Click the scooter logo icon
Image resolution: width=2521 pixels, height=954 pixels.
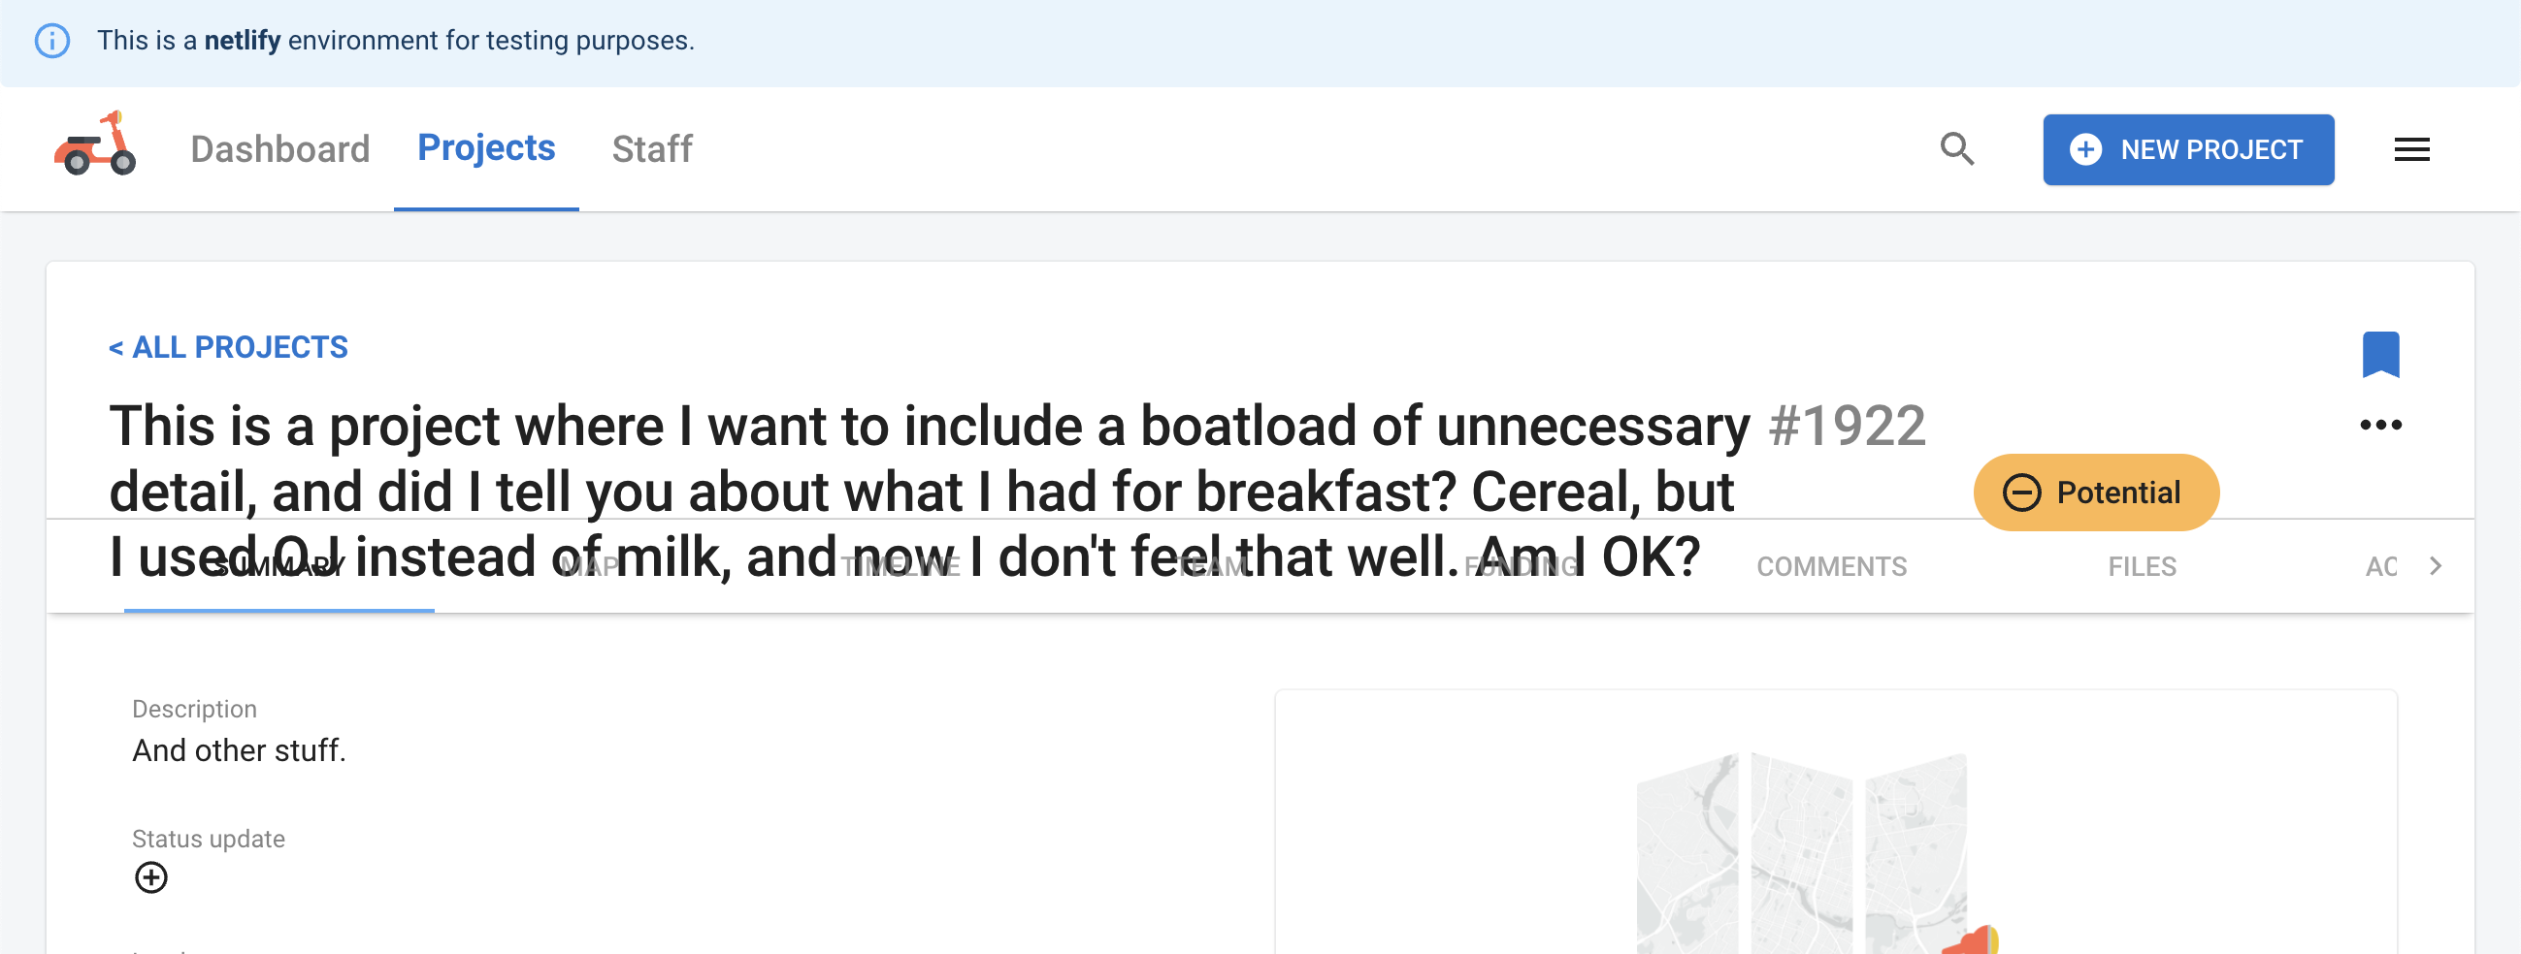coord(95,146)
